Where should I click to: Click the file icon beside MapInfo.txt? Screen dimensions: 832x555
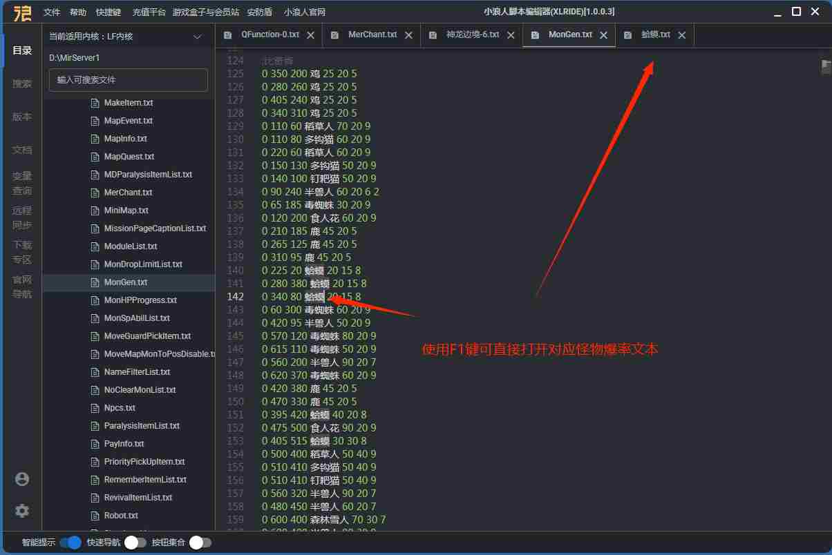95,139
